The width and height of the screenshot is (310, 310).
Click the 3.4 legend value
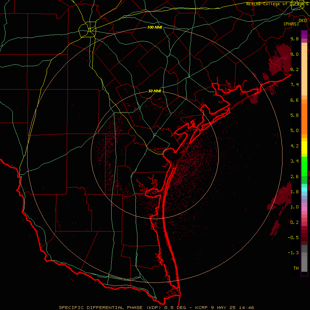(x=294, y=161)
